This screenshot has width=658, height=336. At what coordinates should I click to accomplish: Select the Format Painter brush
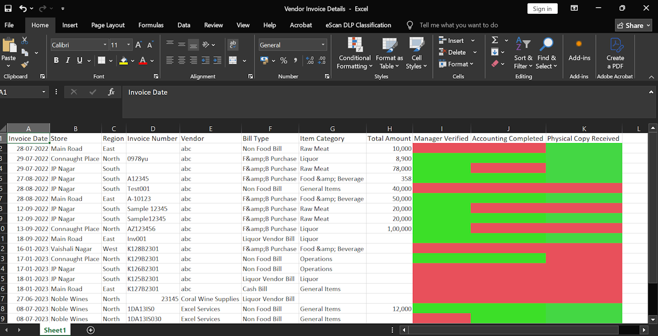tap(25, 65)
